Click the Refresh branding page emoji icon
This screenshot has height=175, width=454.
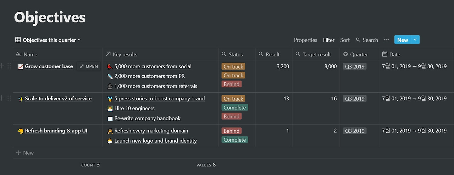[x=21, y=131]
